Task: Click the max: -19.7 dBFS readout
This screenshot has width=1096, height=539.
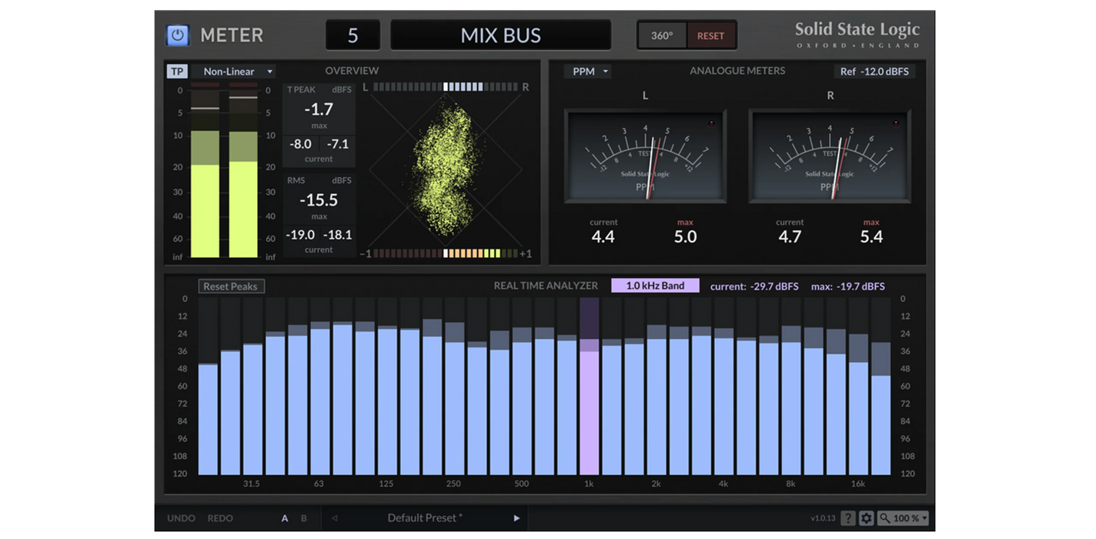Action: coord(848,286)
